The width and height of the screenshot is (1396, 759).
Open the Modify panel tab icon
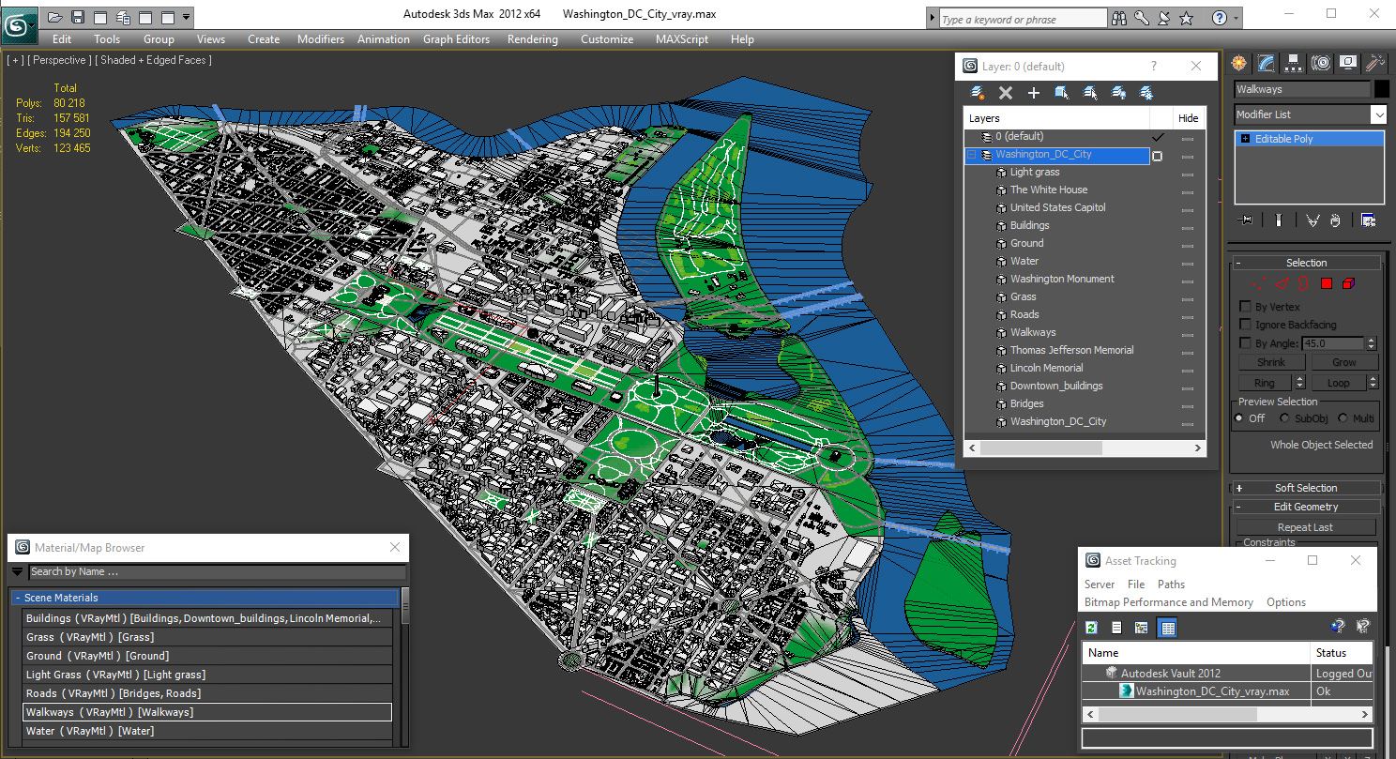(1267, 63)
